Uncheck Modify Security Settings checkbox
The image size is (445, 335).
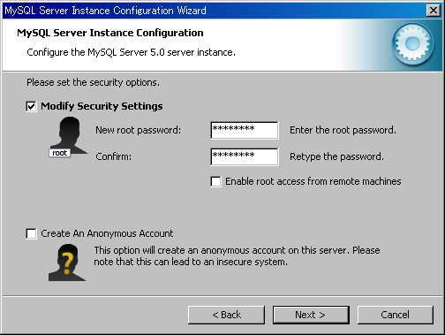pyautogui.click(x=31, y=106)
